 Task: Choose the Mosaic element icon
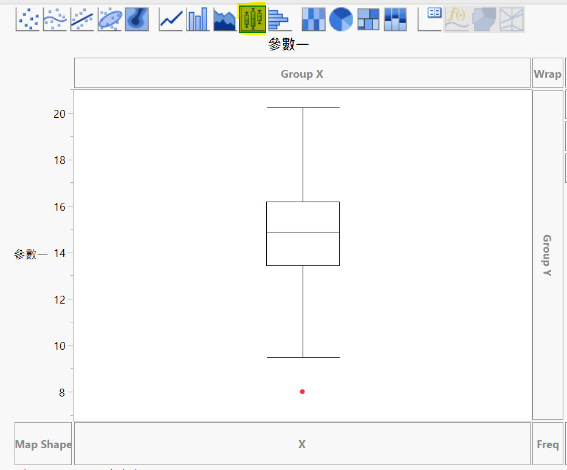click(395, 19)
